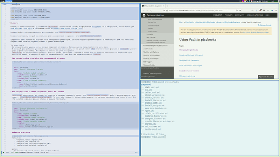The image size is (280, 157).
Task: Select the 'Using Vault in playbooks' browser tab
Action: [x=153, y=6]
